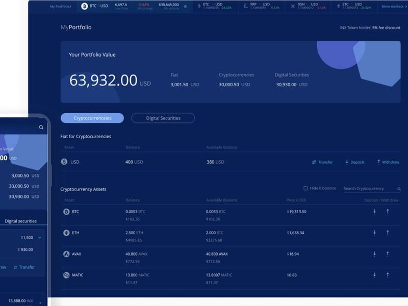This screenshot has height=306, width=408.
Task: Switch to the Digital Securities tab
Action: coord(163,118)
